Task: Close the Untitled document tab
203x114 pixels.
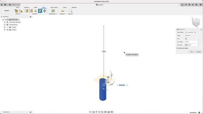Action: (179, 5)
